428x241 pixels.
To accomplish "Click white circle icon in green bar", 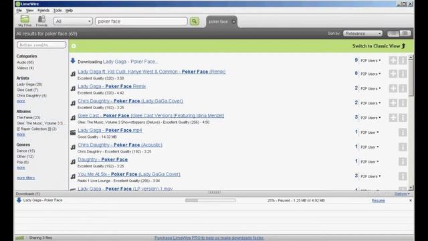I will tap(74, 46).
